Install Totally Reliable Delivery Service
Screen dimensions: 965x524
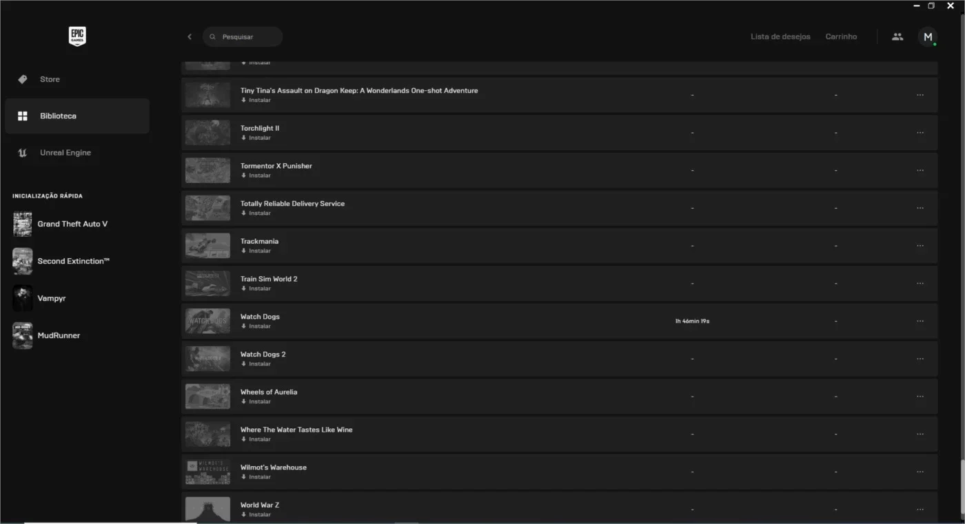click(x=256, y=213)
